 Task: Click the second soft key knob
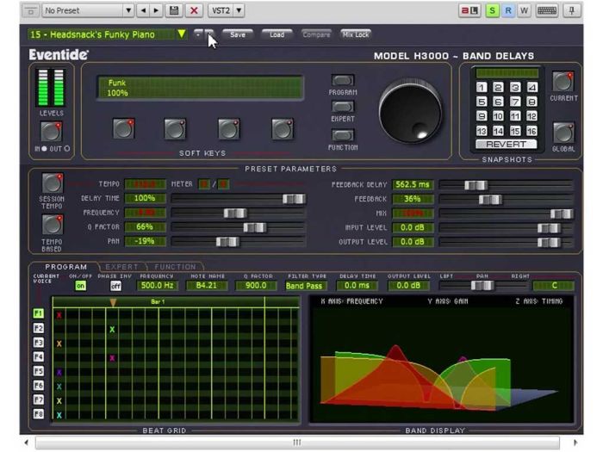coord(176,129)
